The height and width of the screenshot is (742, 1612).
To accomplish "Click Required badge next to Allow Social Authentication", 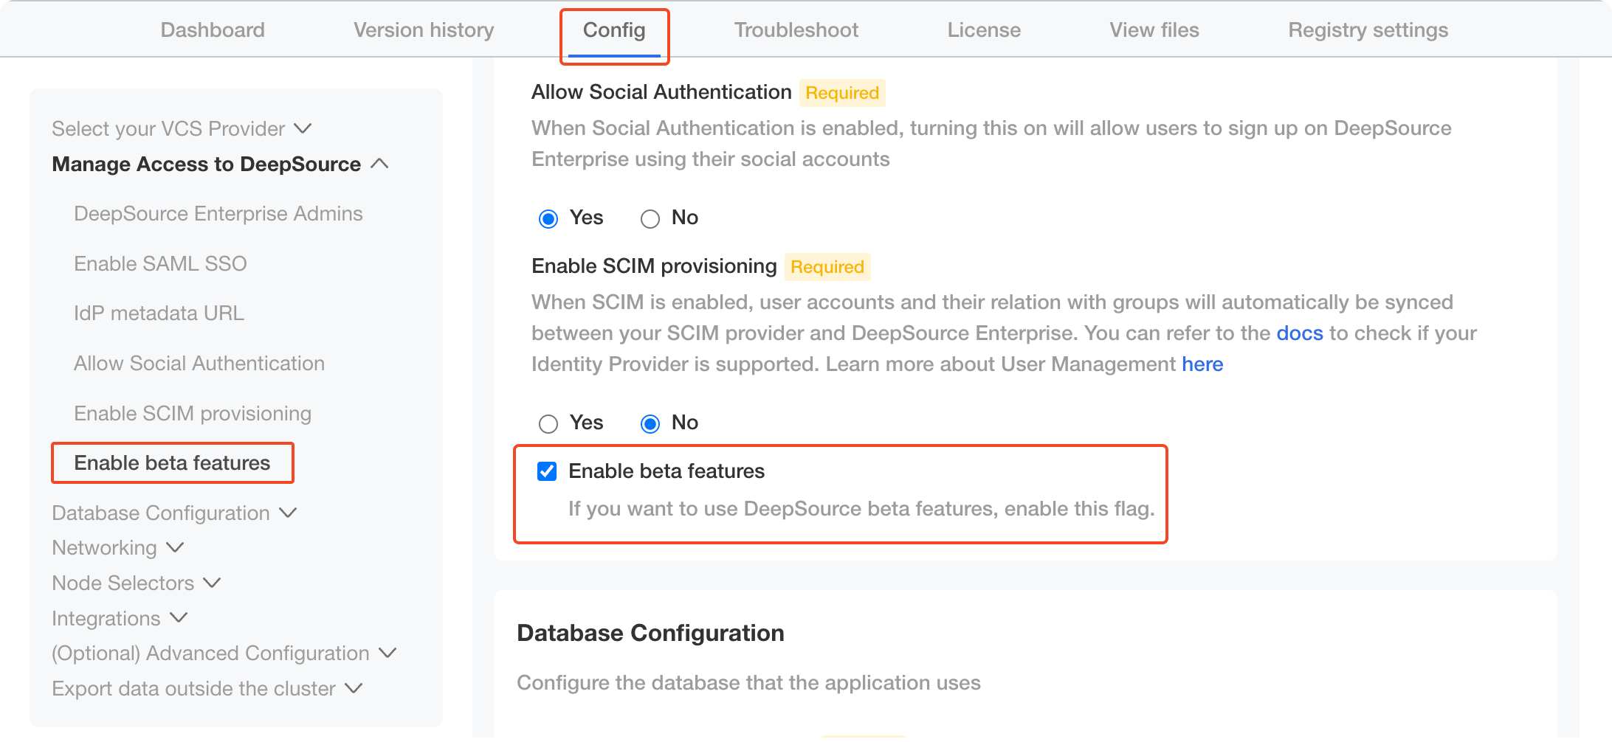I will click(842, 93).
